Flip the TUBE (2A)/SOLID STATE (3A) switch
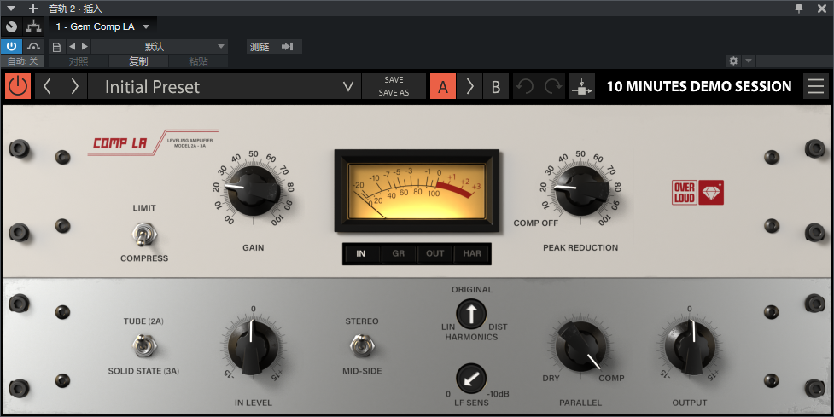This screenshot has height=417, width=834. point(143,345)
